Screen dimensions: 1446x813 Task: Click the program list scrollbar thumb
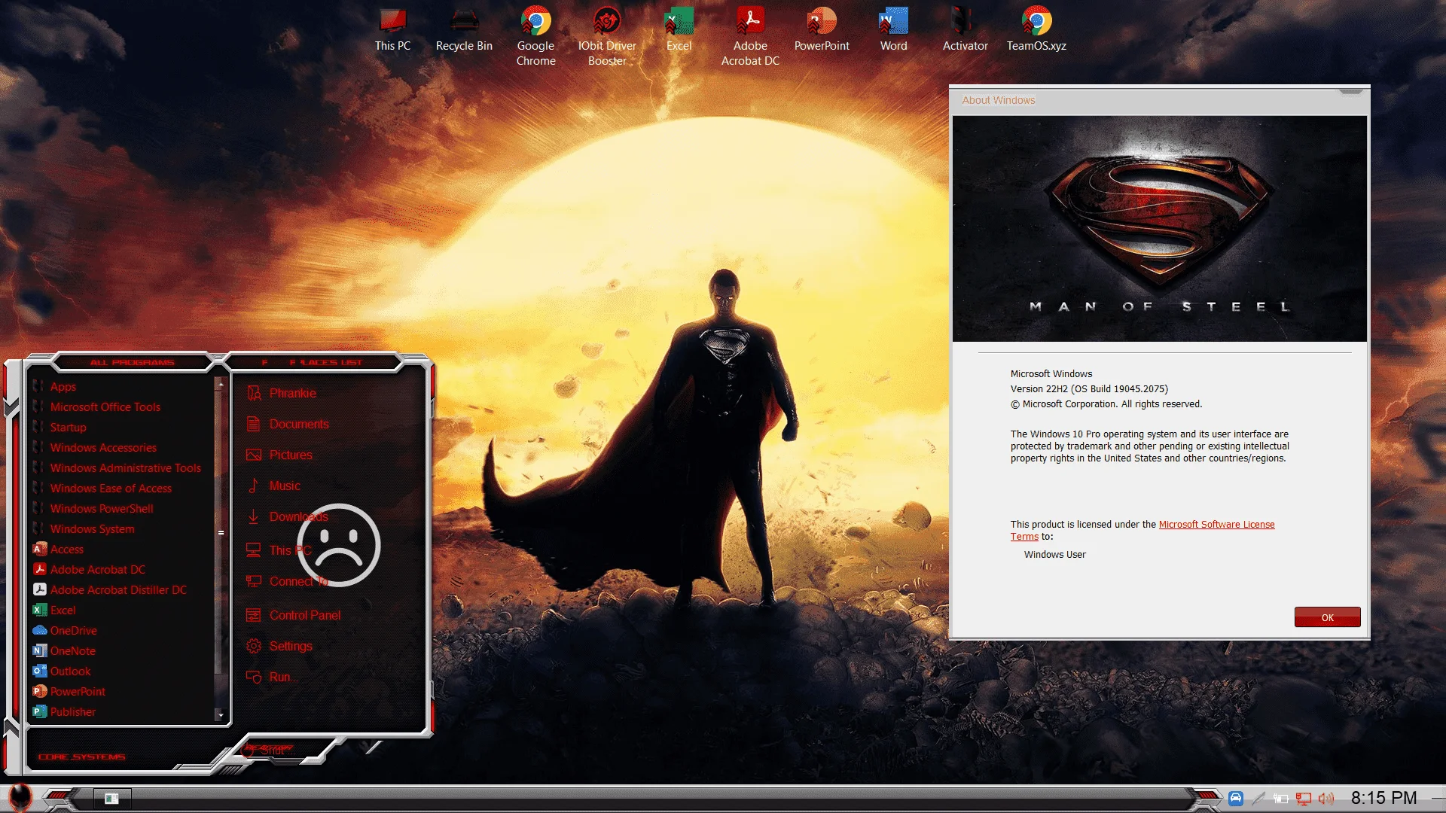click(x=221, y=532)
